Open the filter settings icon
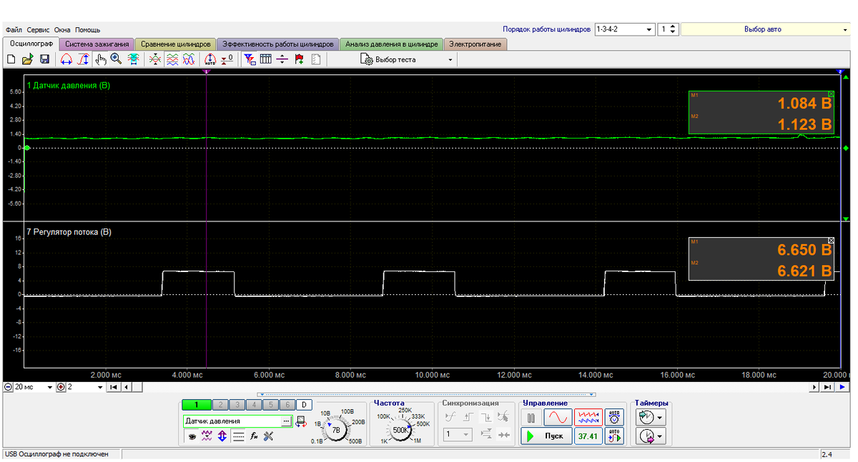Image resolution: width=858 pixels, height=462 pixels. (250, 59)
